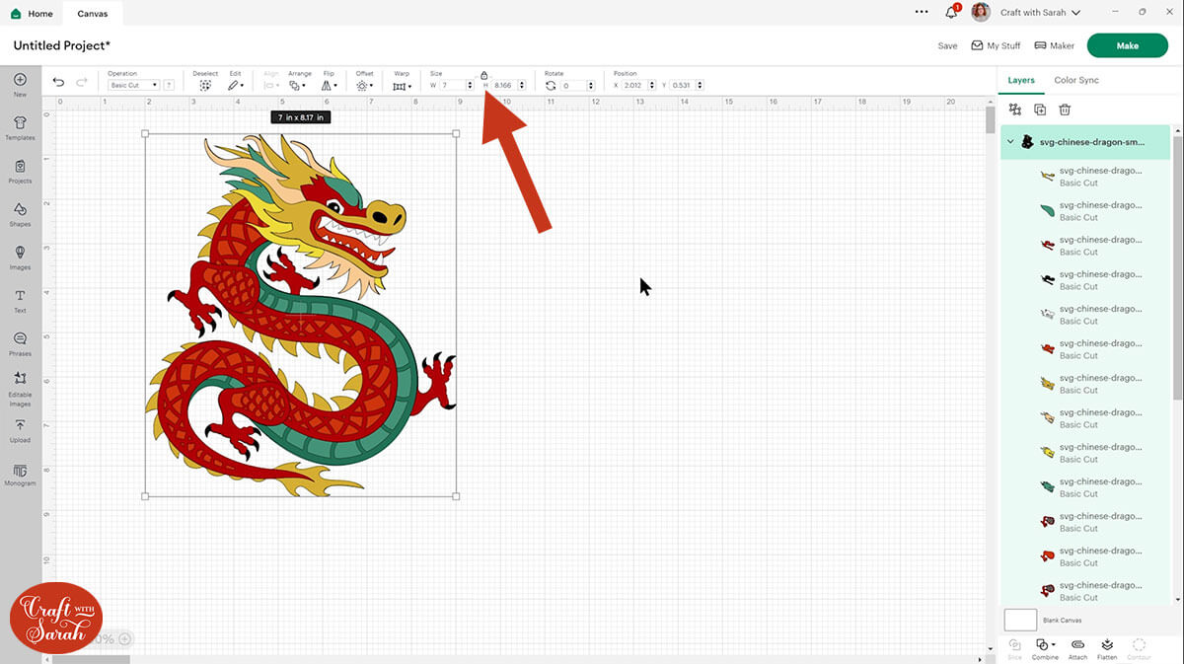
Task: Open the Combine dropdown
Action: (1045, 648)
